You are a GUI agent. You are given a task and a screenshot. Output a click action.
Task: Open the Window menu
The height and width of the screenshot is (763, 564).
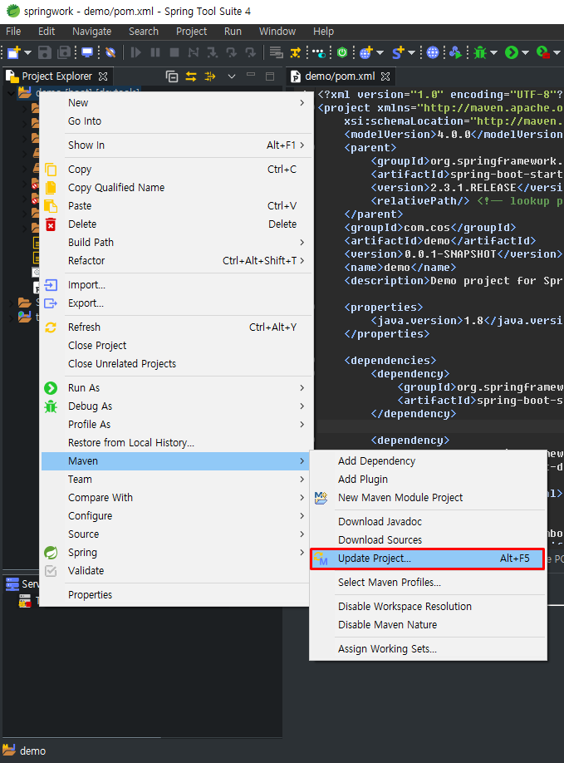277,31
